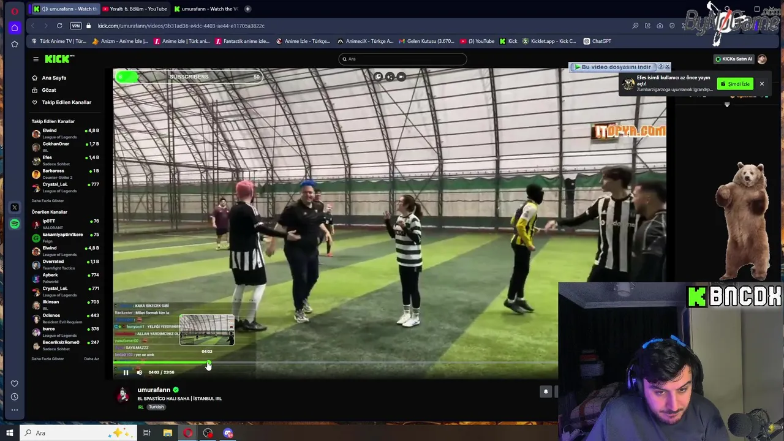Open the Opera menu logo
This screenshot has height=441, width=784.
tap(15, 10)
